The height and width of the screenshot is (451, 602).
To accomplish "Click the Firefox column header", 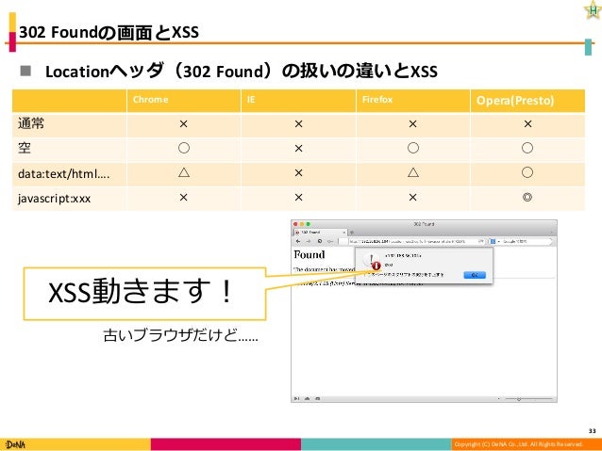I will [x=412, y=101].
